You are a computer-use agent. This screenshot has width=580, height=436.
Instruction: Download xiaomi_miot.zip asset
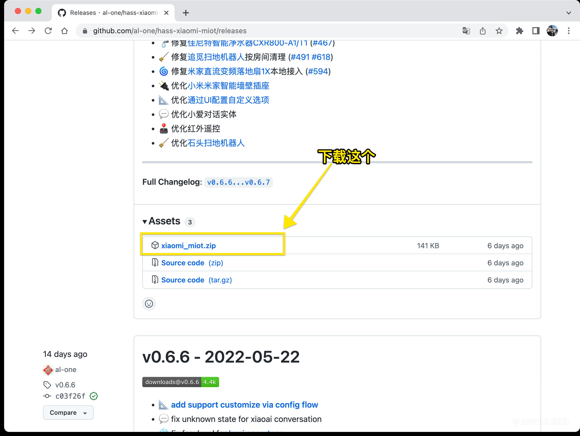point(188,246)
